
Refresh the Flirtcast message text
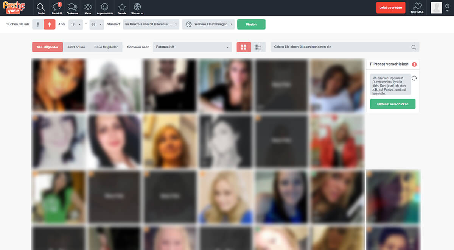(414, 78)
